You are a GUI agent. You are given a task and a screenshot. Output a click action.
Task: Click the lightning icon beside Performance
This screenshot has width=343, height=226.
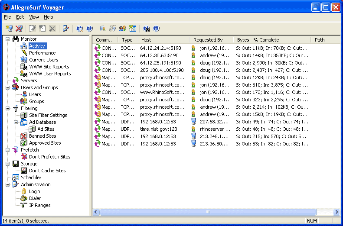tap(24, 53)
